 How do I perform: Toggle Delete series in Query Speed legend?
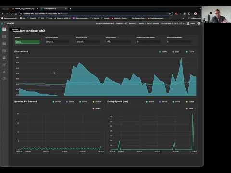(190, 109)
